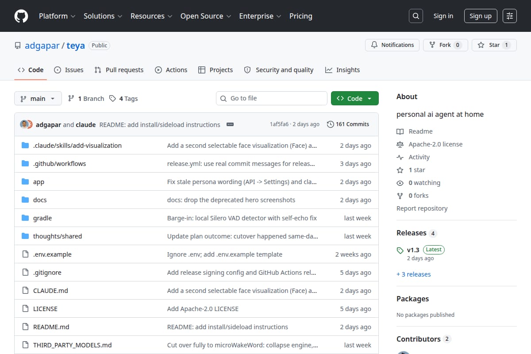The image size is (531, 354).
Task: Open the search magnifier button
Action: [x=416, y=16]
